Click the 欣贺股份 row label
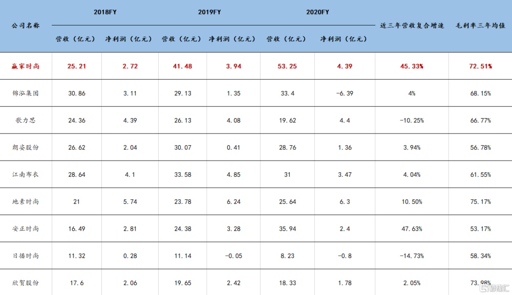The height and width of the screenshot is (295, 512). click(26, 283)
